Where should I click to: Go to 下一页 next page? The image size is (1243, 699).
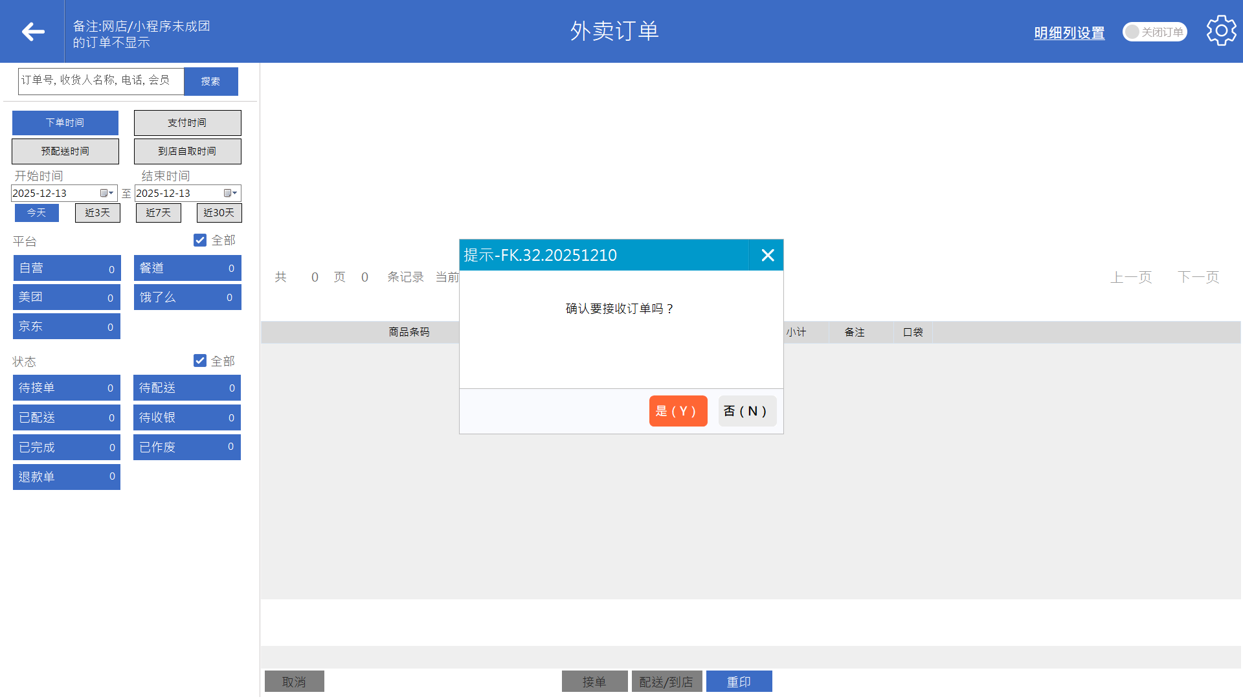(x=1198, y=277)
